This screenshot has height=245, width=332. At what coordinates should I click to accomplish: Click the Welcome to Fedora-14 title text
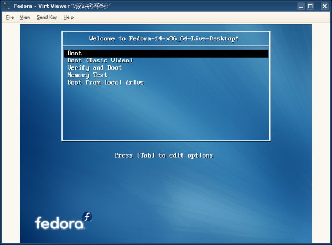[x=164, y=39]
